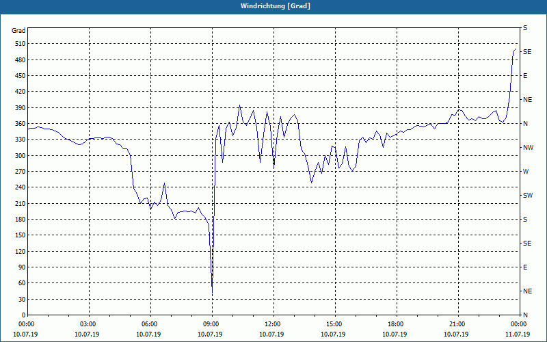Click the 00:00 label at chart start
This screenshot has height=342, width=547.
pyautogui.click(x=25, y=324)
